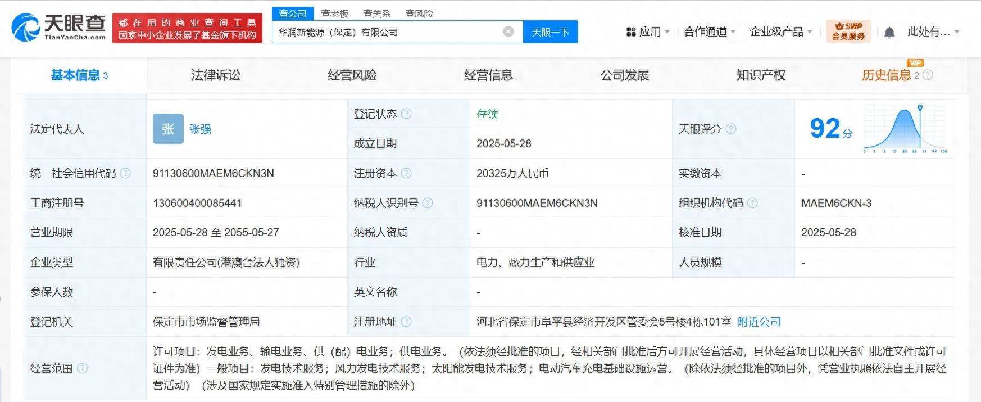Screen dimensions: 981x402
Task: Click help icon next to 登记状态
Action: click(406, 114)
